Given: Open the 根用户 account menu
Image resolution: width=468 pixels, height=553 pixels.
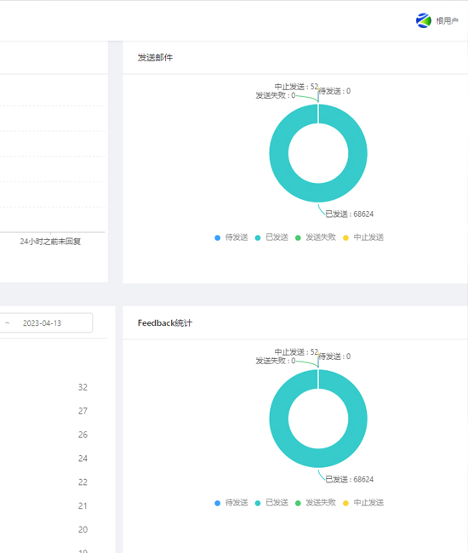Looking at the screenshot, I should (447, 21).
